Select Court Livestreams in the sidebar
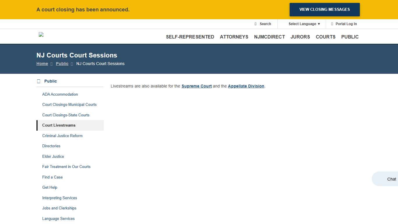The image size is (398, 224). pyautogui.click(x=59, y=125)
